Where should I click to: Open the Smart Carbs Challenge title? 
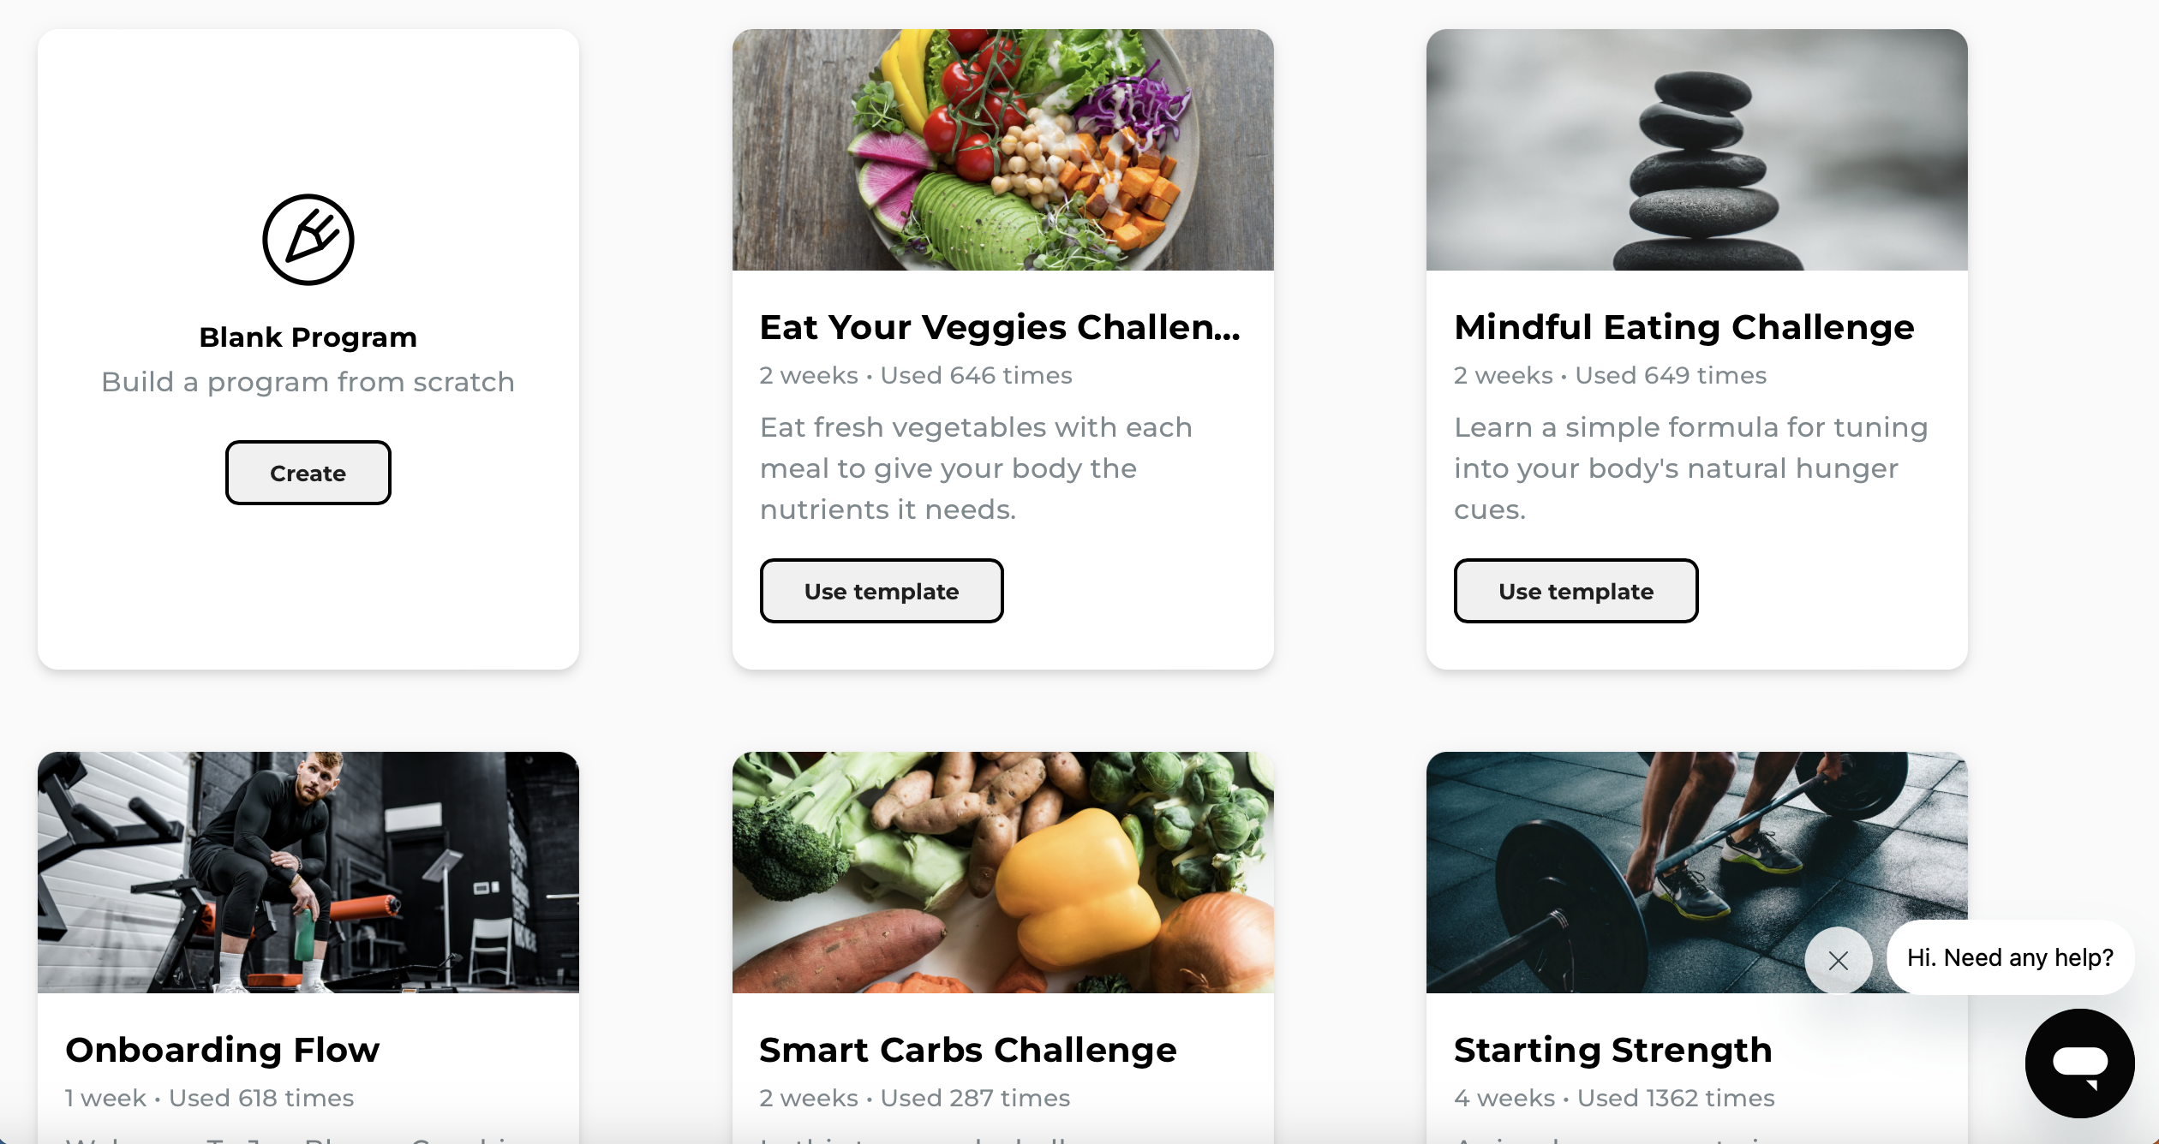(968, 1050)
